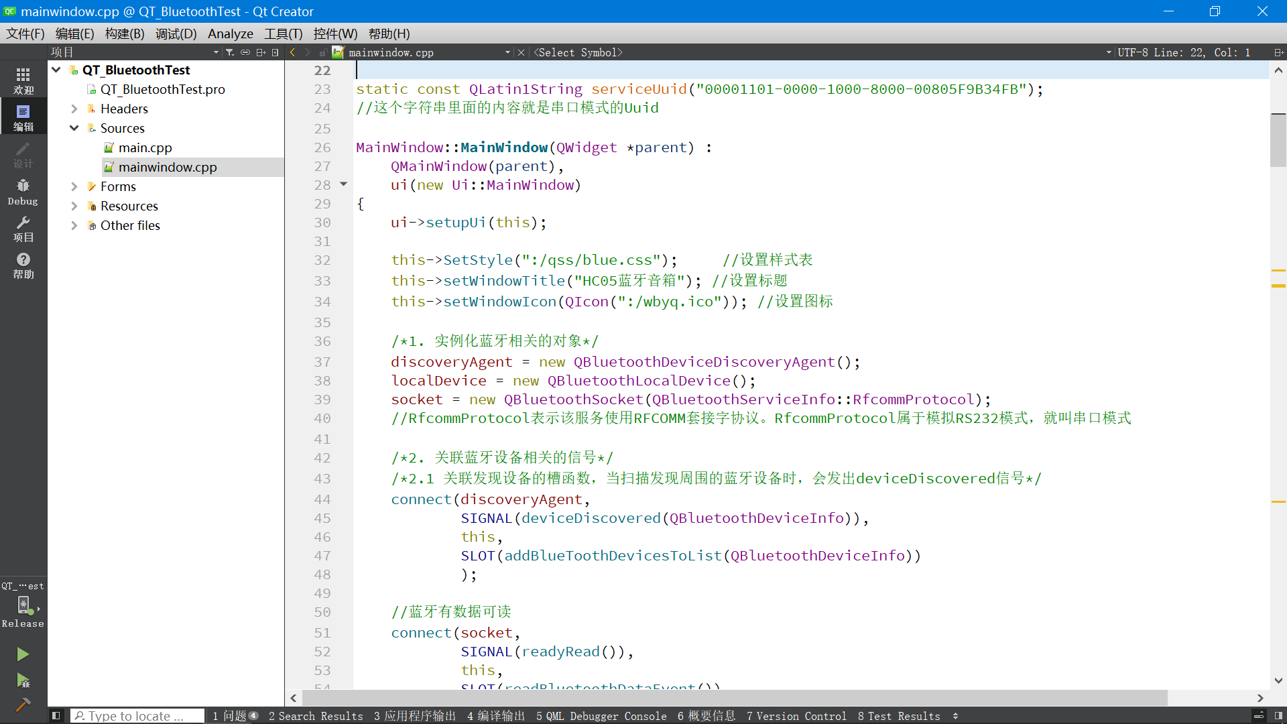Viewport: 1287px width, 724px height.
Task: Open the Select Symbol dropdown
Action: pyautogui.click(x=578, y=52)
